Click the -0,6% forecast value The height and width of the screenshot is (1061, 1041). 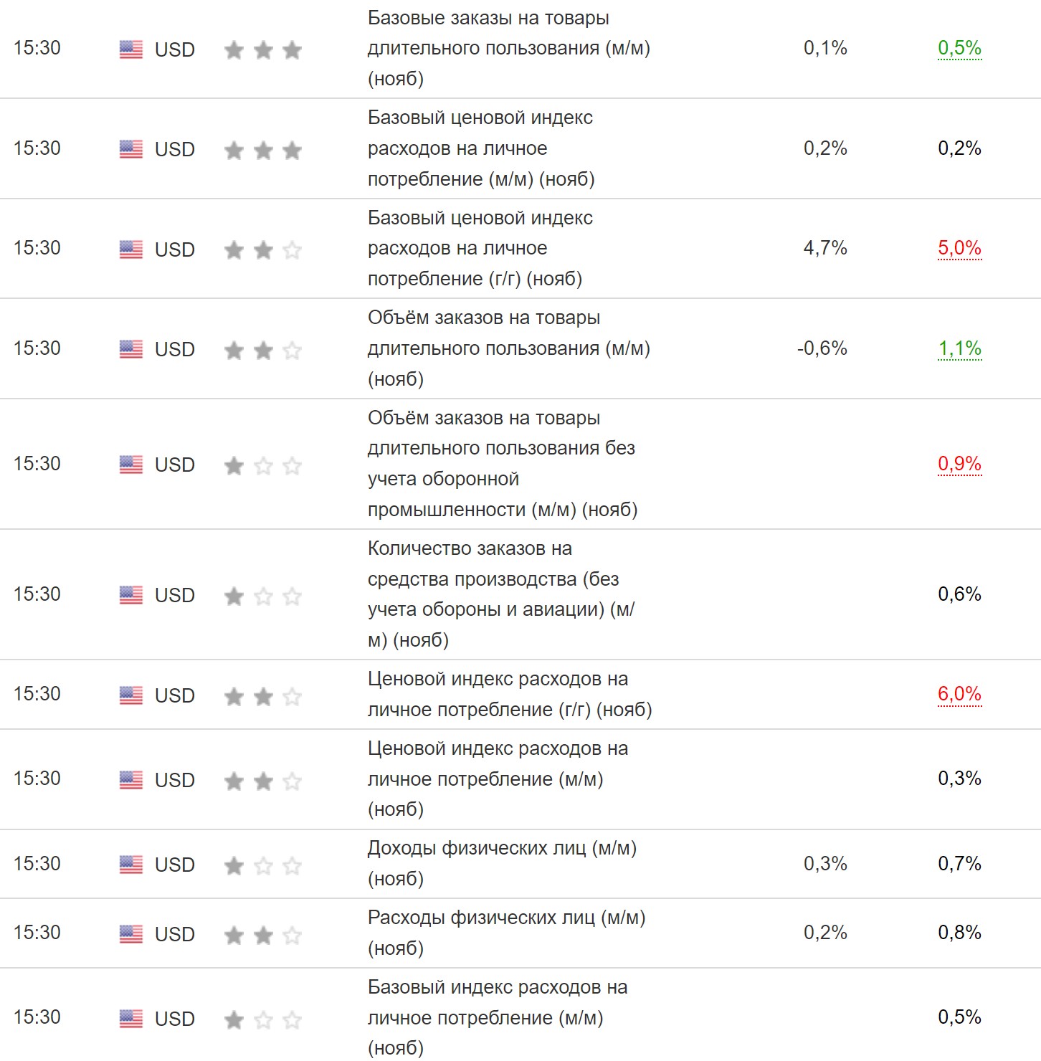click(x=822, y=348)
